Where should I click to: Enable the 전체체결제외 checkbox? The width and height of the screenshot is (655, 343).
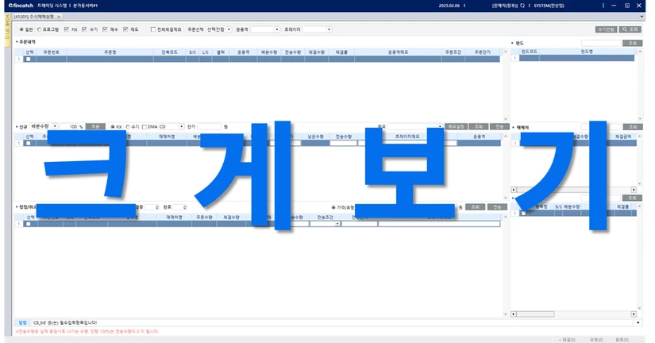[153, 29]
